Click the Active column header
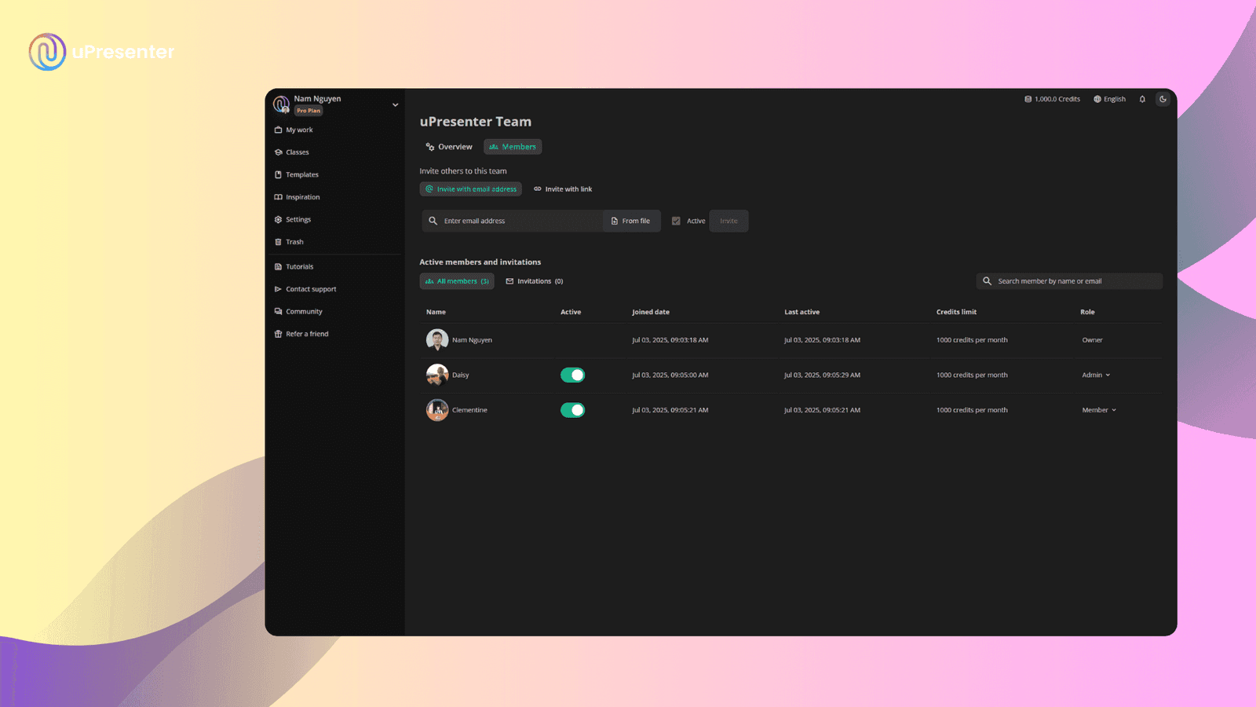This screenshot has width=1256, height=707. (571, 312)
